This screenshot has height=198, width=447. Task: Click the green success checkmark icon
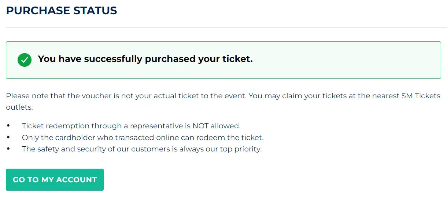tap(25, 60)
